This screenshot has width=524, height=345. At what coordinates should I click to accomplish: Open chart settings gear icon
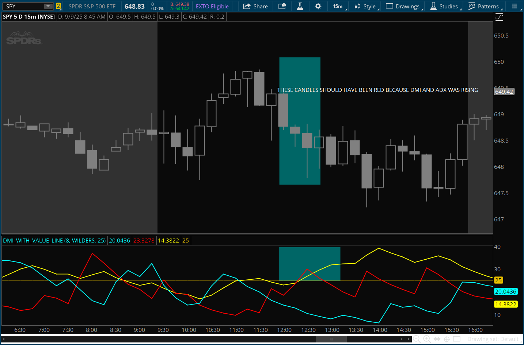tap(318, 6)
